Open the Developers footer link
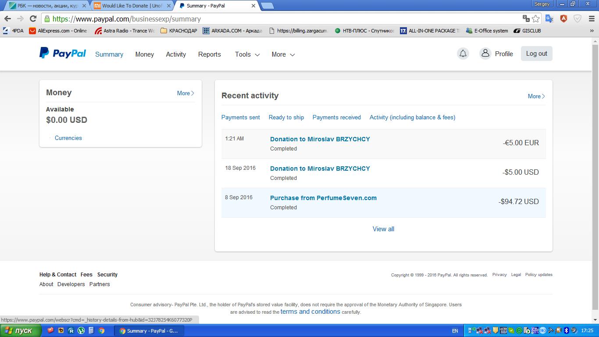Image resolution: width=599 pixels, height=337 pixels. (x=71, y=284)
